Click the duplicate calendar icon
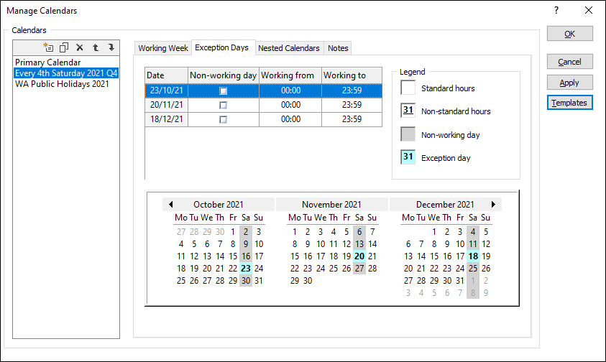Viewport: 606px width, 362px height. [x=65, y=47]
